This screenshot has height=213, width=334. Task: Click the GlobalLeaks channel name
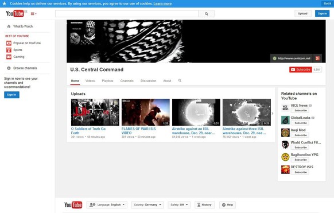pos(301,118)
